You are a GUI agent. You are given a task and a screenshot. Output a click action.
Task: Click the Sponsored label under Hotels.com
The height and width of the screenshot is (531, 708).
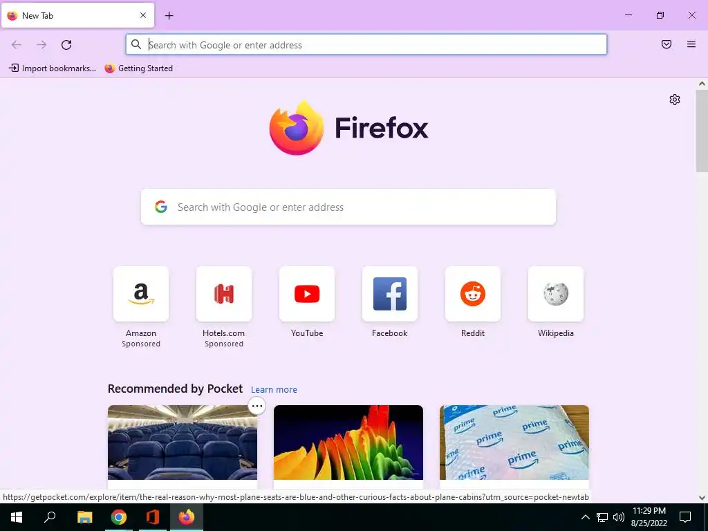pos(223,344)
